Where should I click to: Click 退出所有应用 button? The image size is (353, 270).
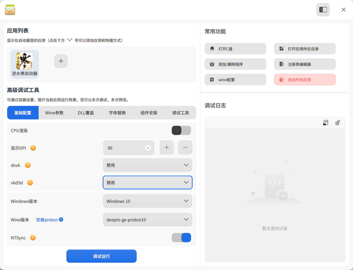click(305, 79)
